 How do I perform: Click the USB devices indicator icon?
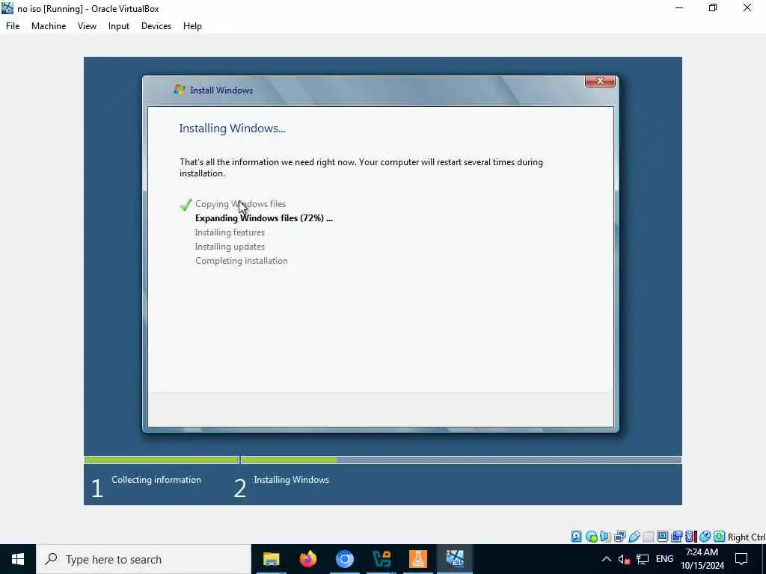click(634, 537)
